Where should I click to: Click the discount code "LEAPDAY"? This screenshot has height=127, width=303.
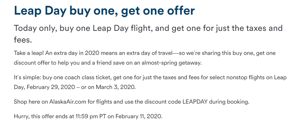click(195, 102)
